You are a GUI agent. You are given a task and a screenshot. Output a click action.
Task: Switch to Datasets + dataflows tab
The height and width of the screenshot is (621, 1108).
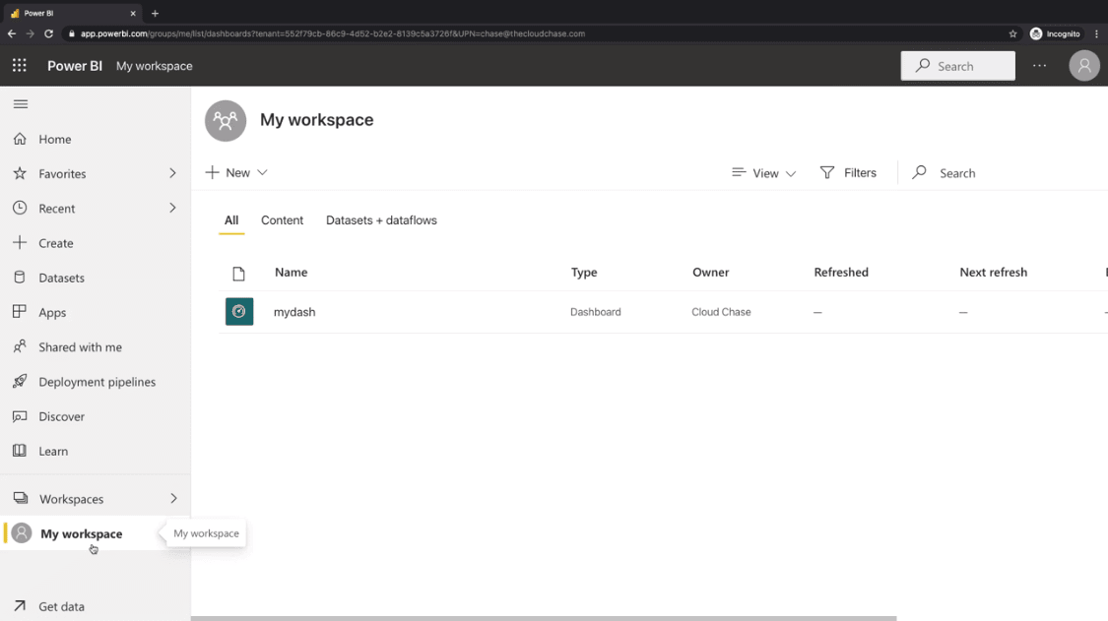pyautogui.click(x=381, y=220)
